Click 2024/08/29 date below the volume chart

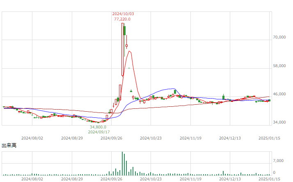pos(72,179)
